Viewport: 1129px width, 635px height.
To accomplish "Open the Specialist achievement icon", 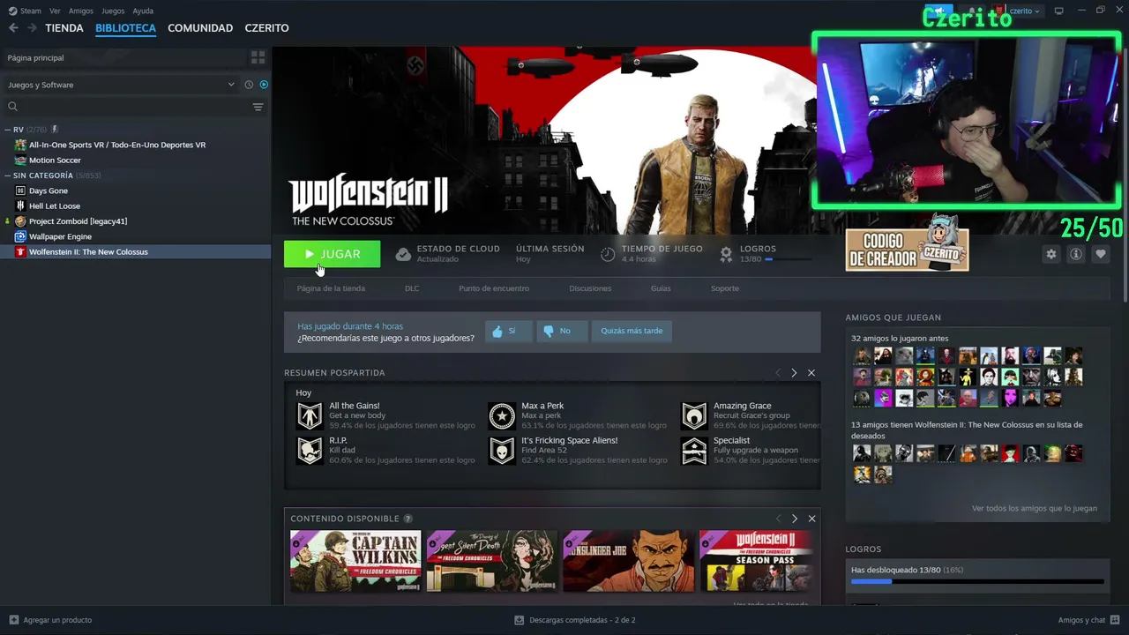I will point(694,451).
